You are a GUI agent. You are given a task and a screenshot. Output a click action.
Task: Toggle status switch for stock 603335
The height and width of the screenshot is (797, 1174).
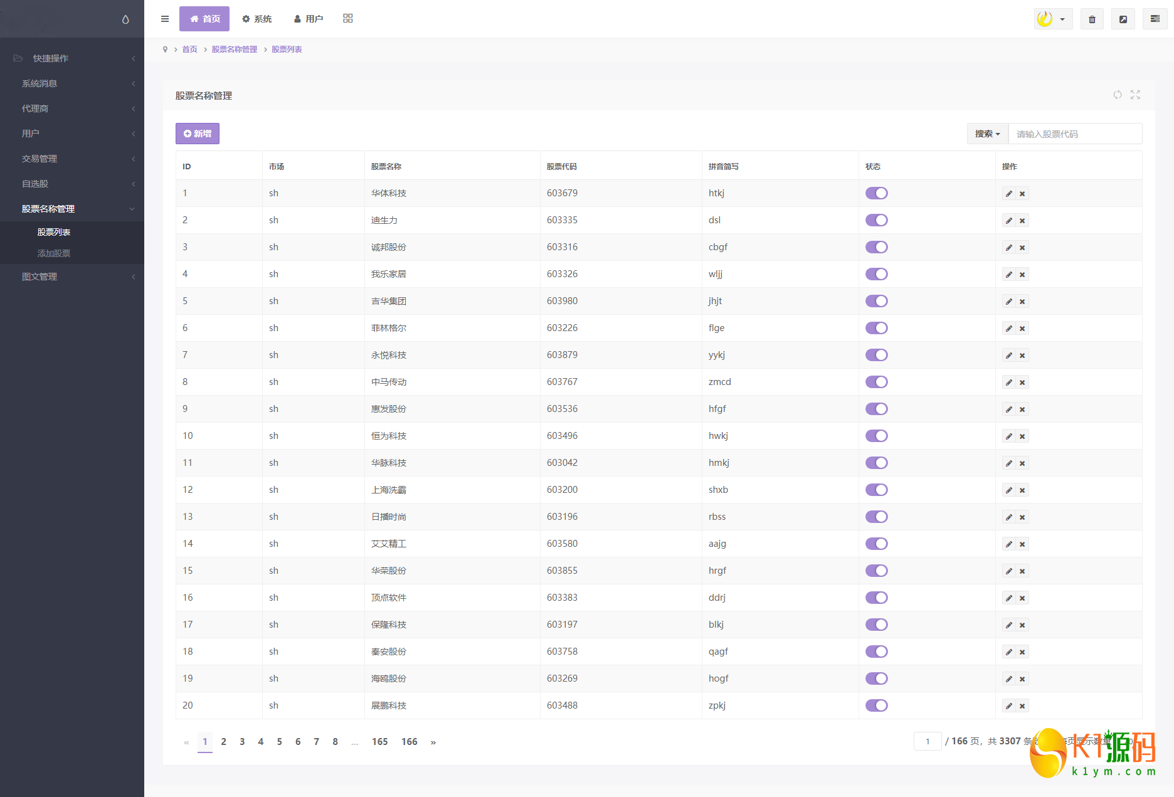pyautogui.click(x=876, y=220)
